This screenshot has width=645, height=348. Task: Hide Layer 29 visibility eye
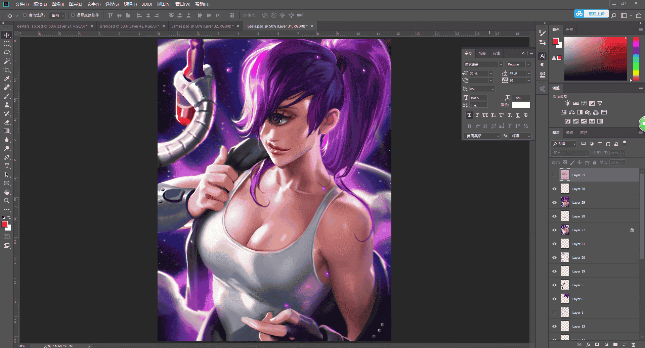tap(554, 203)
